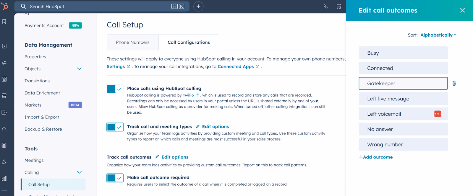The image size is (473, 196).
Task: Open the Settings link
Action: pyautogui.click(x=116, y=67)
